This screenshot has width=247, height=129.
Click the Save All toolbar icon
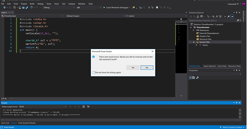tap(27, 8)
